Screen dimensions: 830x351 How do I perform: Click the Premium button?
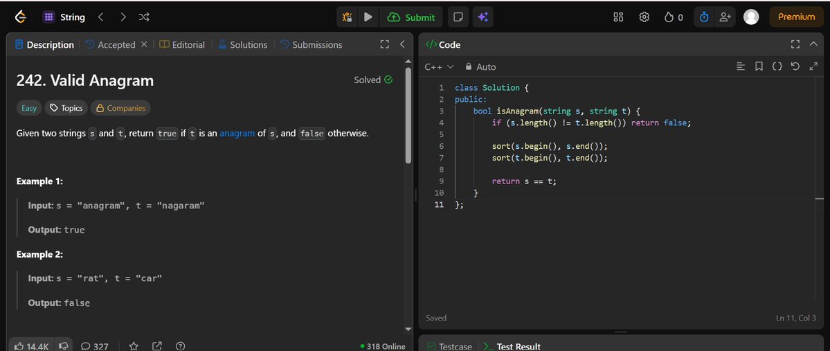796,17
